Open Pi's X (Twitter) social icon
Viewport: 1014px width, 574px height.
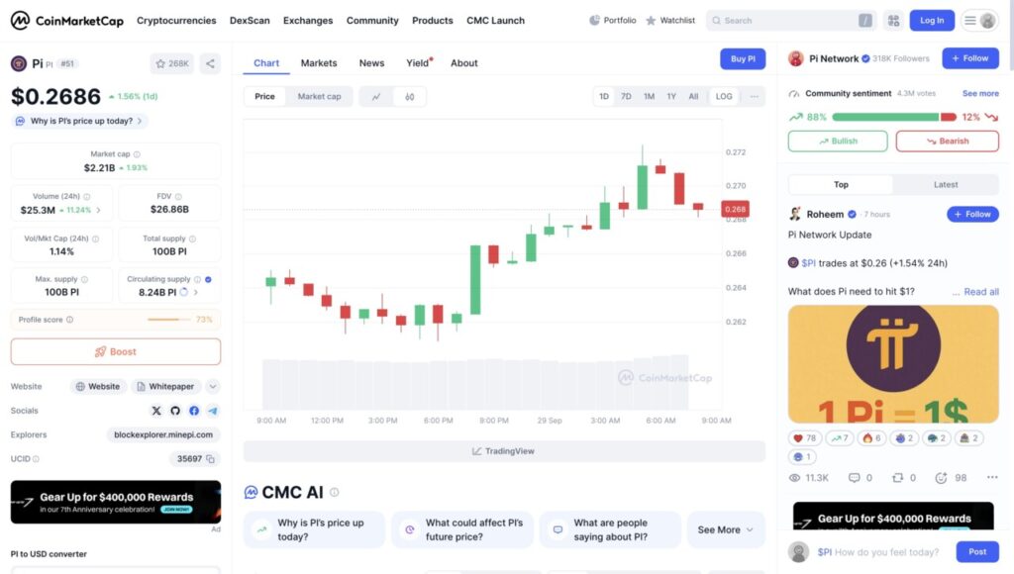(x=156, y=411)
